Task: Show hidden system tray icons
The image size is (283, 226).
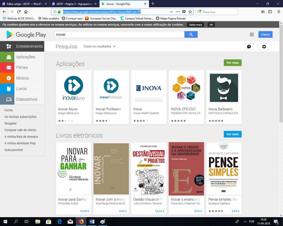Action: 245,222
